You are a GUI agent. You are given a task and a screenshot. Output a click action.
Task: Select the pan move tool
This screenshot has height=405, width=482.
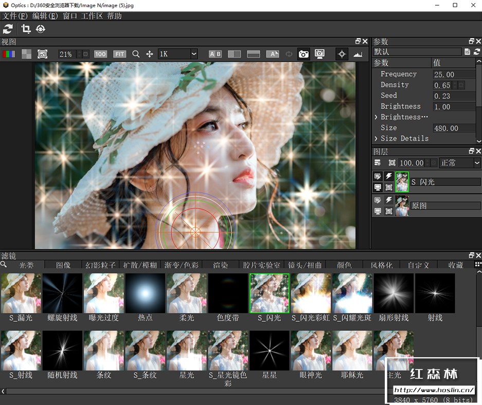click(150, 54)
